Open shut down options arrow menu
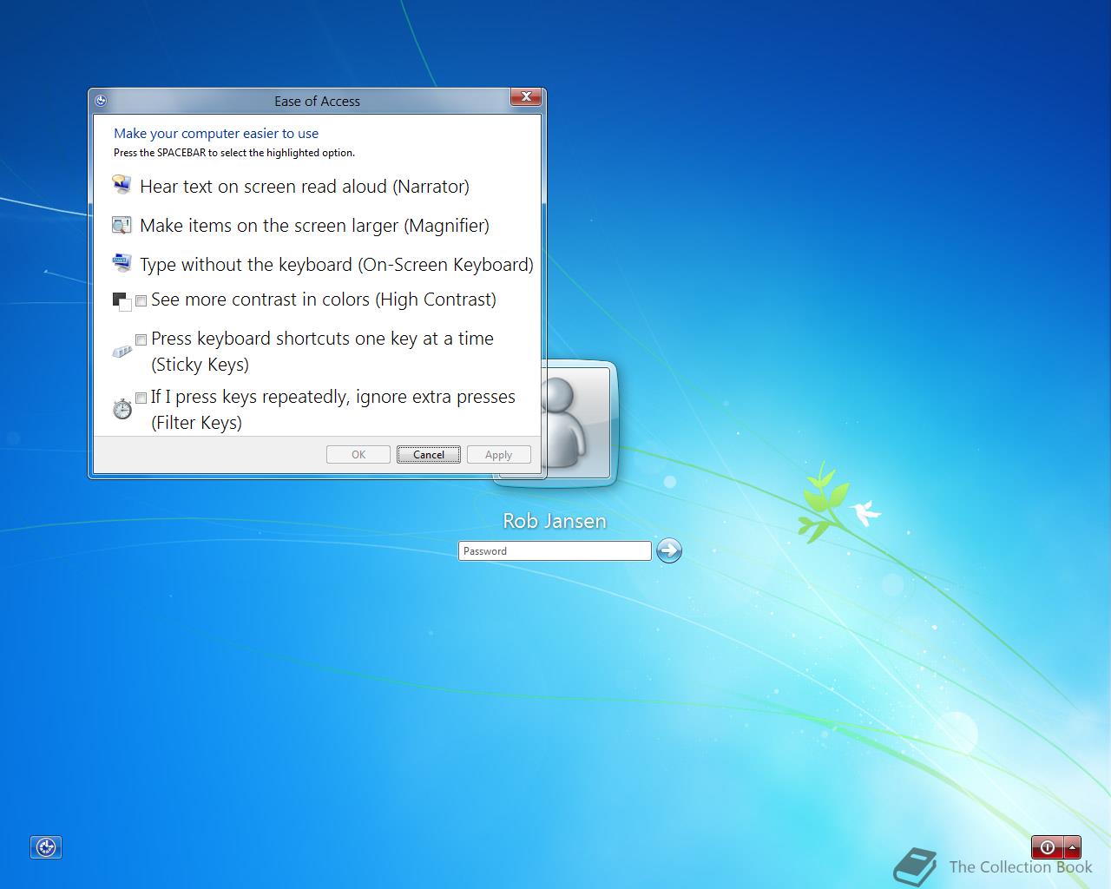The height and width of the screenshot is (889, 1111). 1073,847
